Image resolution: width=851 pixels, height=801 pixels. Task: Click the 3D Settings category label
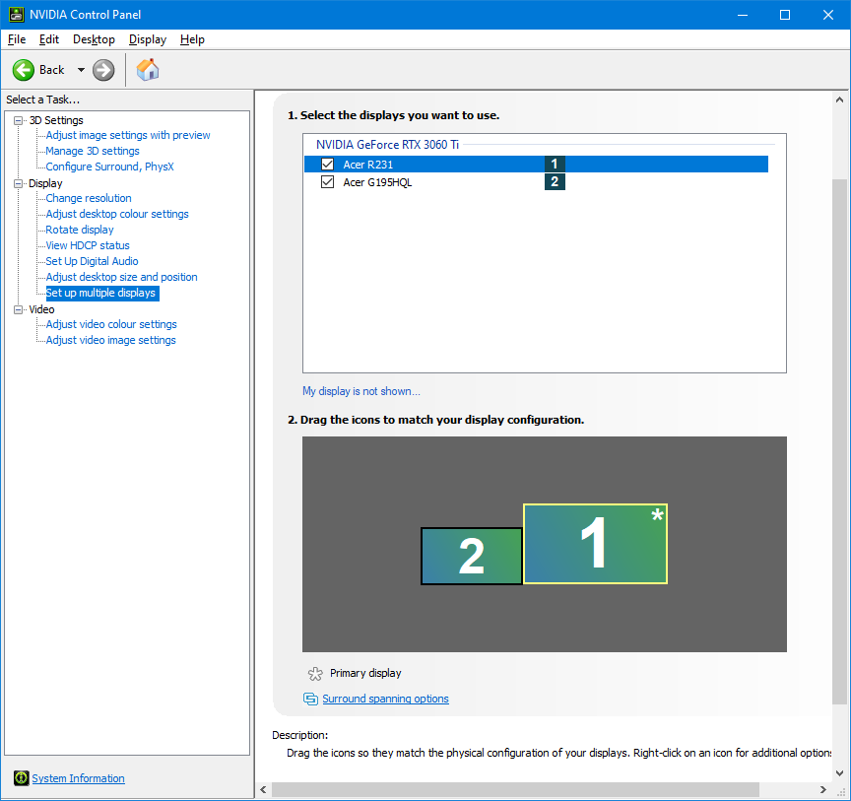click(x=56, y=120)
